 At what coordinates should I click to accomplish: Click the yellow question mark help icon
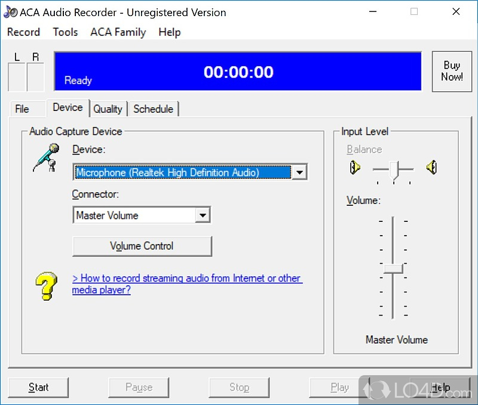(x=46, y=286)
